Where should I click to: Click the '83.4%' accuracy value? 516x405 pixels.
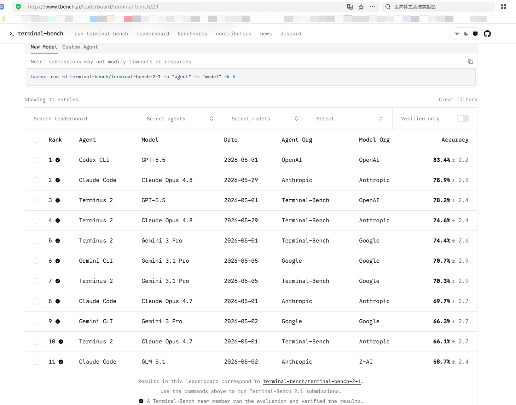click(442, 160)
